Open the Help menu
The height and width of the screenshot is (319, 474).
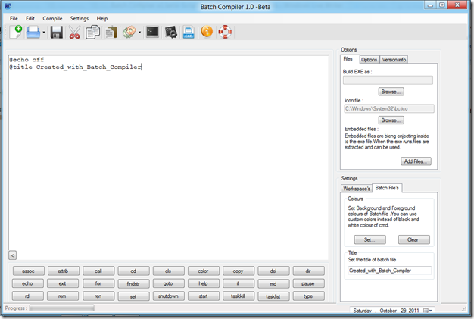click(x=102, y=18)
